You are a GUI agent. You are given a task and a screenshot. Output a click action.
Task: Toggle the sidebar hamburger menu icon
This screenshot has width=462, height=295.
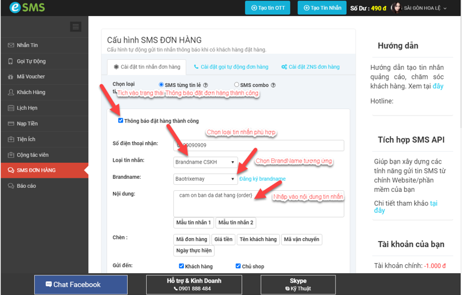coord(75,27)
